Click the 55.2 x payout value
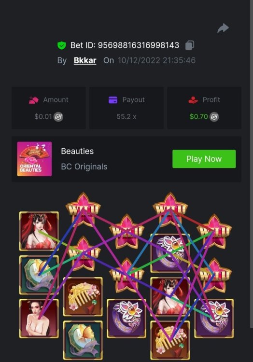 pyautogui.click(x=126, y=117)
